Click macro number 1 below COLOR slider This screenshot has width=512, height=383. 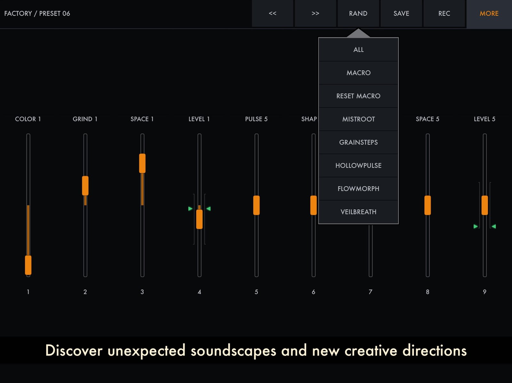pos(28,292)
